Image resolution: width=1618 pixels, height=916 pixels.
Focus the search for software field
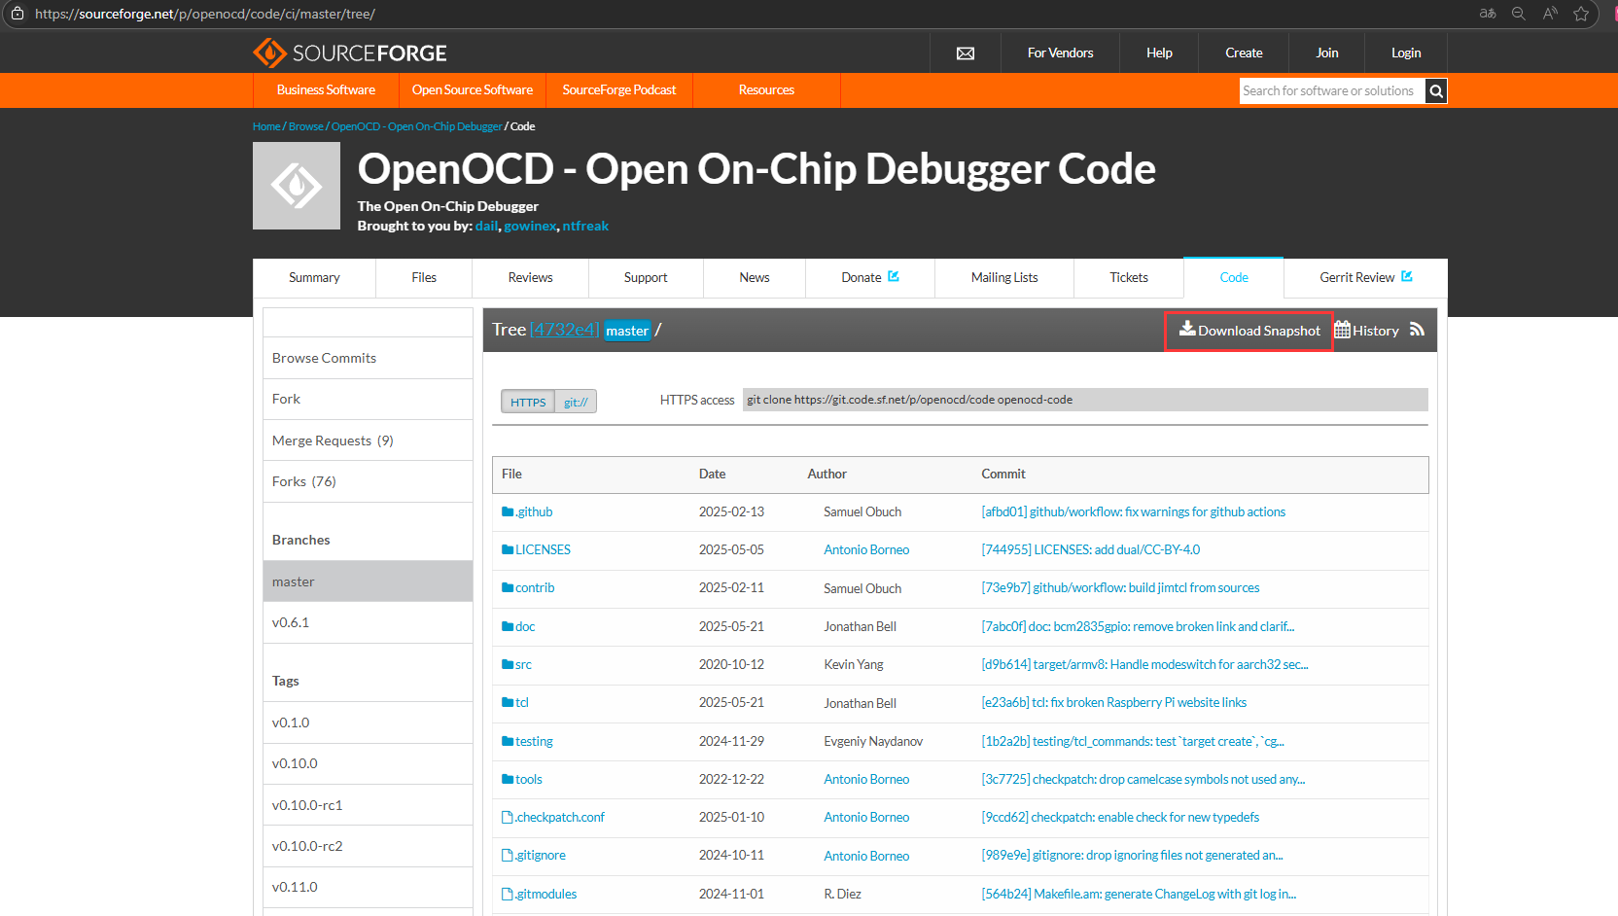1332,91
